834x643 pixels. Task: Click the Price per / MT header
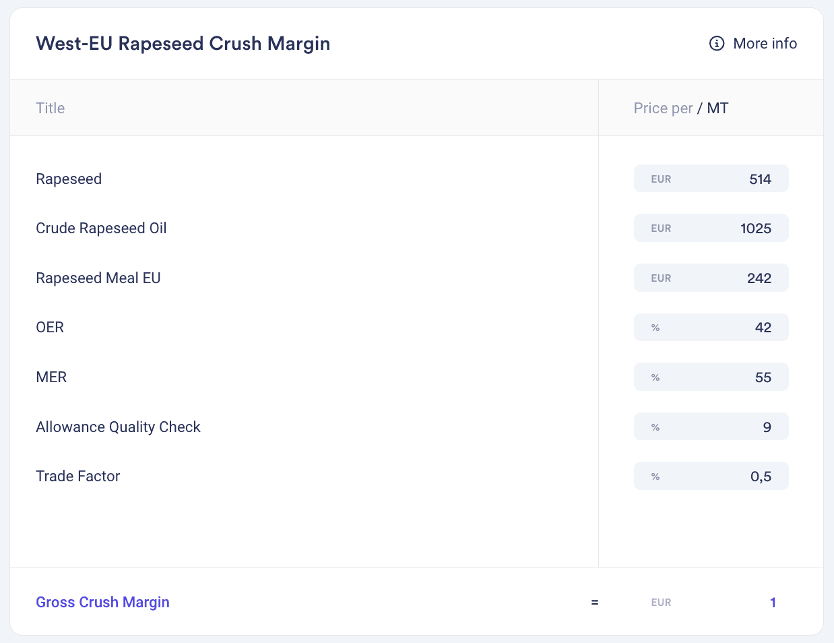coord(680,108)
